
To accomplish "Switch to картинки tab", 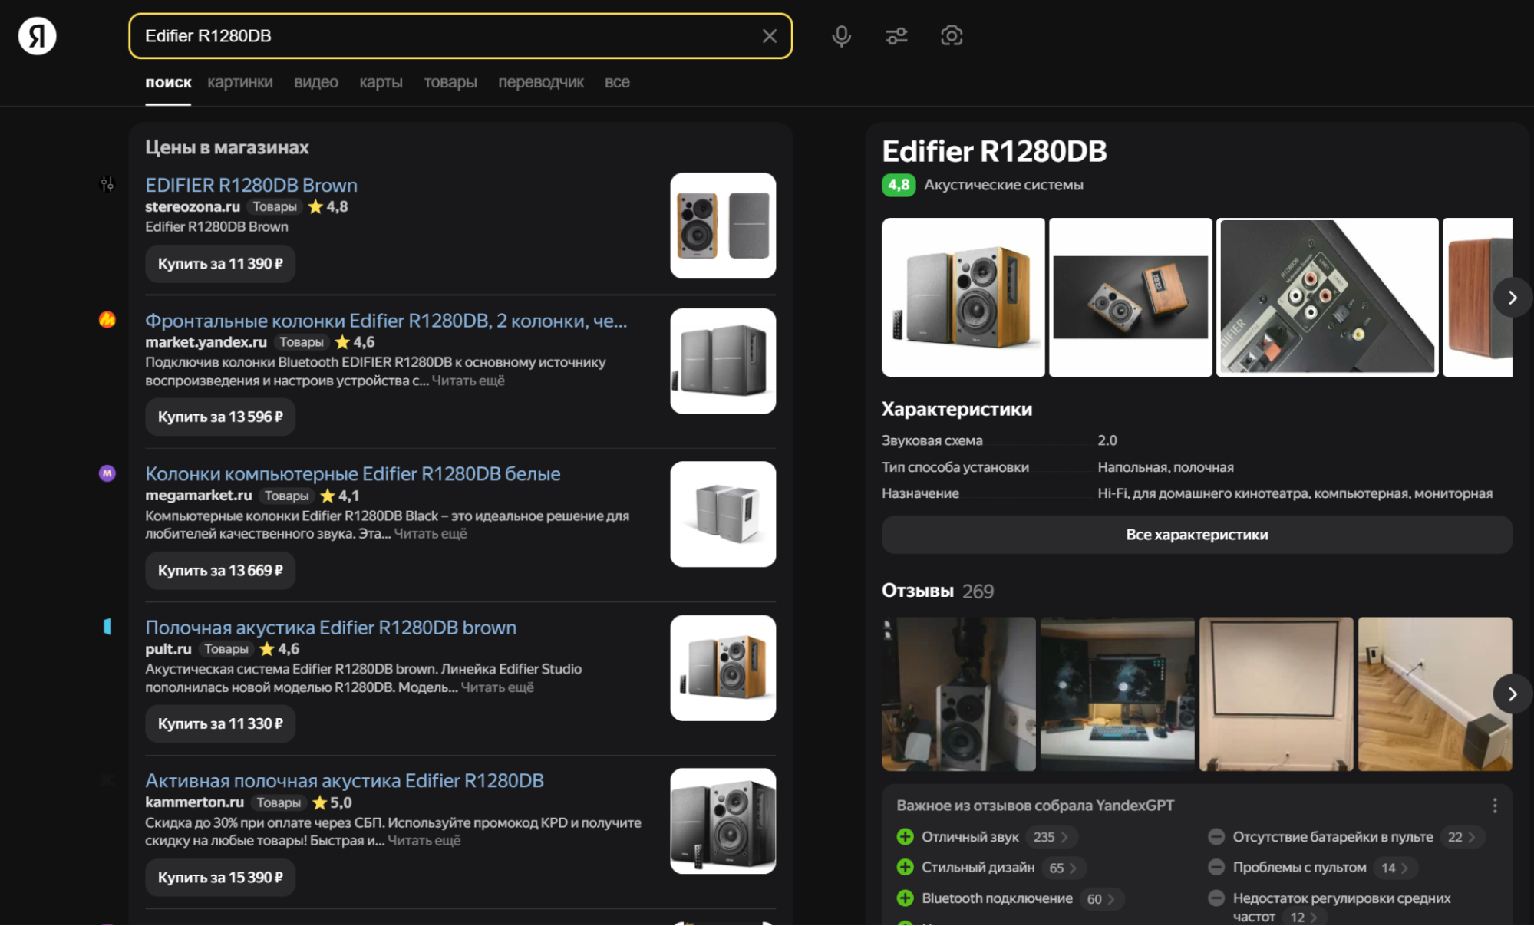I will pos(240,82).
